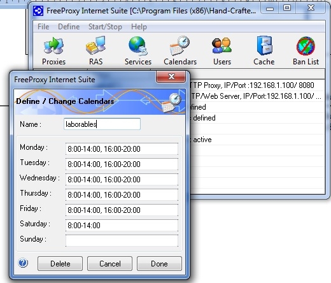The height and width of the screenshot is (283, 331).
Task: Click the calendar Name input field
Action: [102, 124]
